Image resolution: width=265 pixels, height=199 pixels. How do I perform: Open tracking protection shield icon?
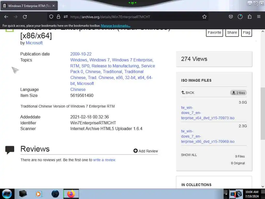[51, 17]
